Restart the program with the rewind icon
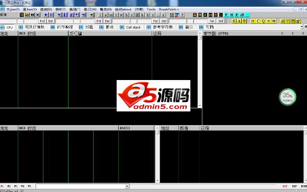Viewport: 307px width, 192px height. click(32, 15)
